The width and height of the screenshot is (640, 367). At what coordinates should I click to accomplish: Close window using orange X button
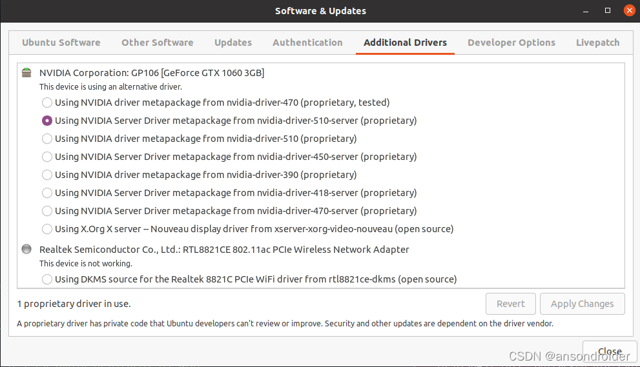click(x=630, y=10)
